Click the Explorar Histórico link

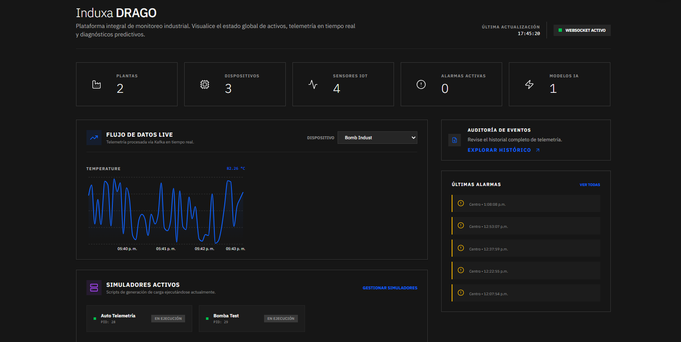(x=503, y=150)
